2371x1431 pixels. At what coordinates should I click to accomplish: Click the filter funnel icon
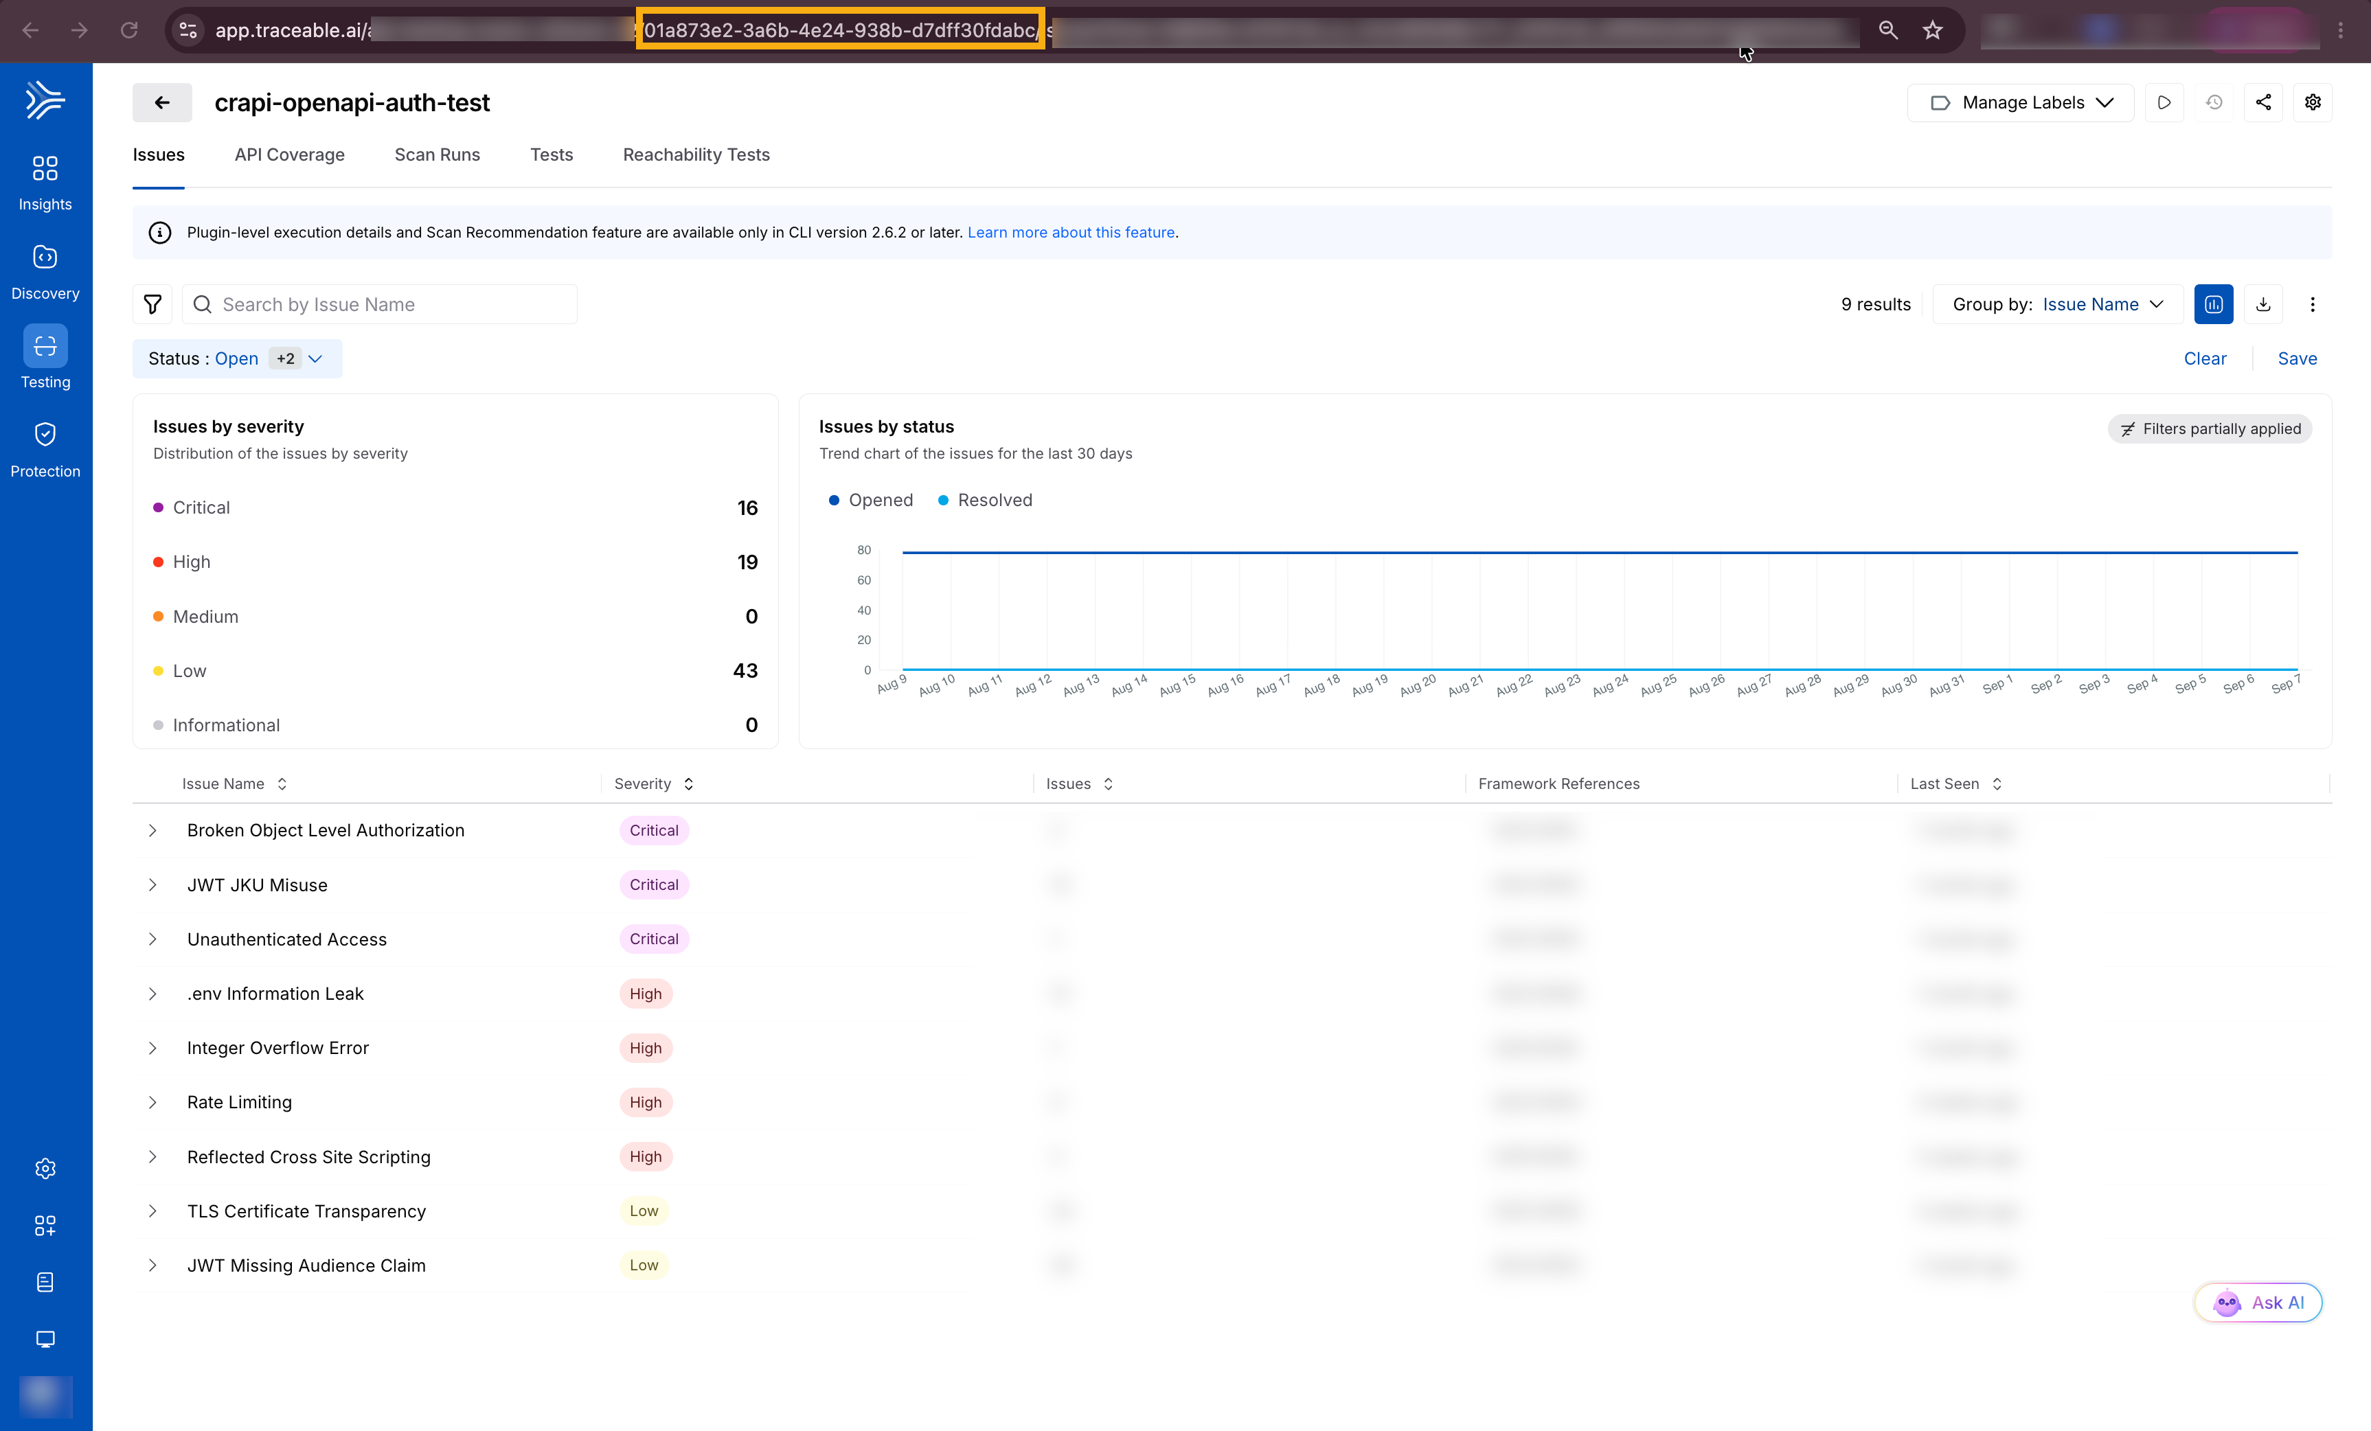click(x=152, y=305)
